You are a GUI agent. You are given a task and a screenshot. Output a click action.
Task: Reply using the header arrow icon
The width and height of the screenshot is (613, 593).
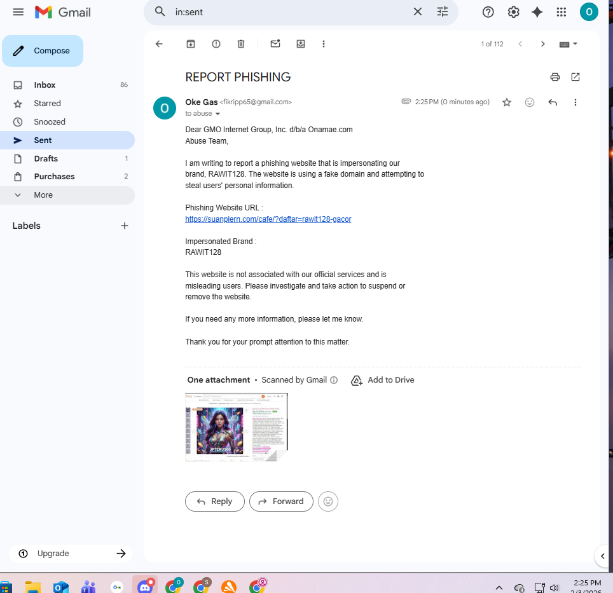(553, 102)
